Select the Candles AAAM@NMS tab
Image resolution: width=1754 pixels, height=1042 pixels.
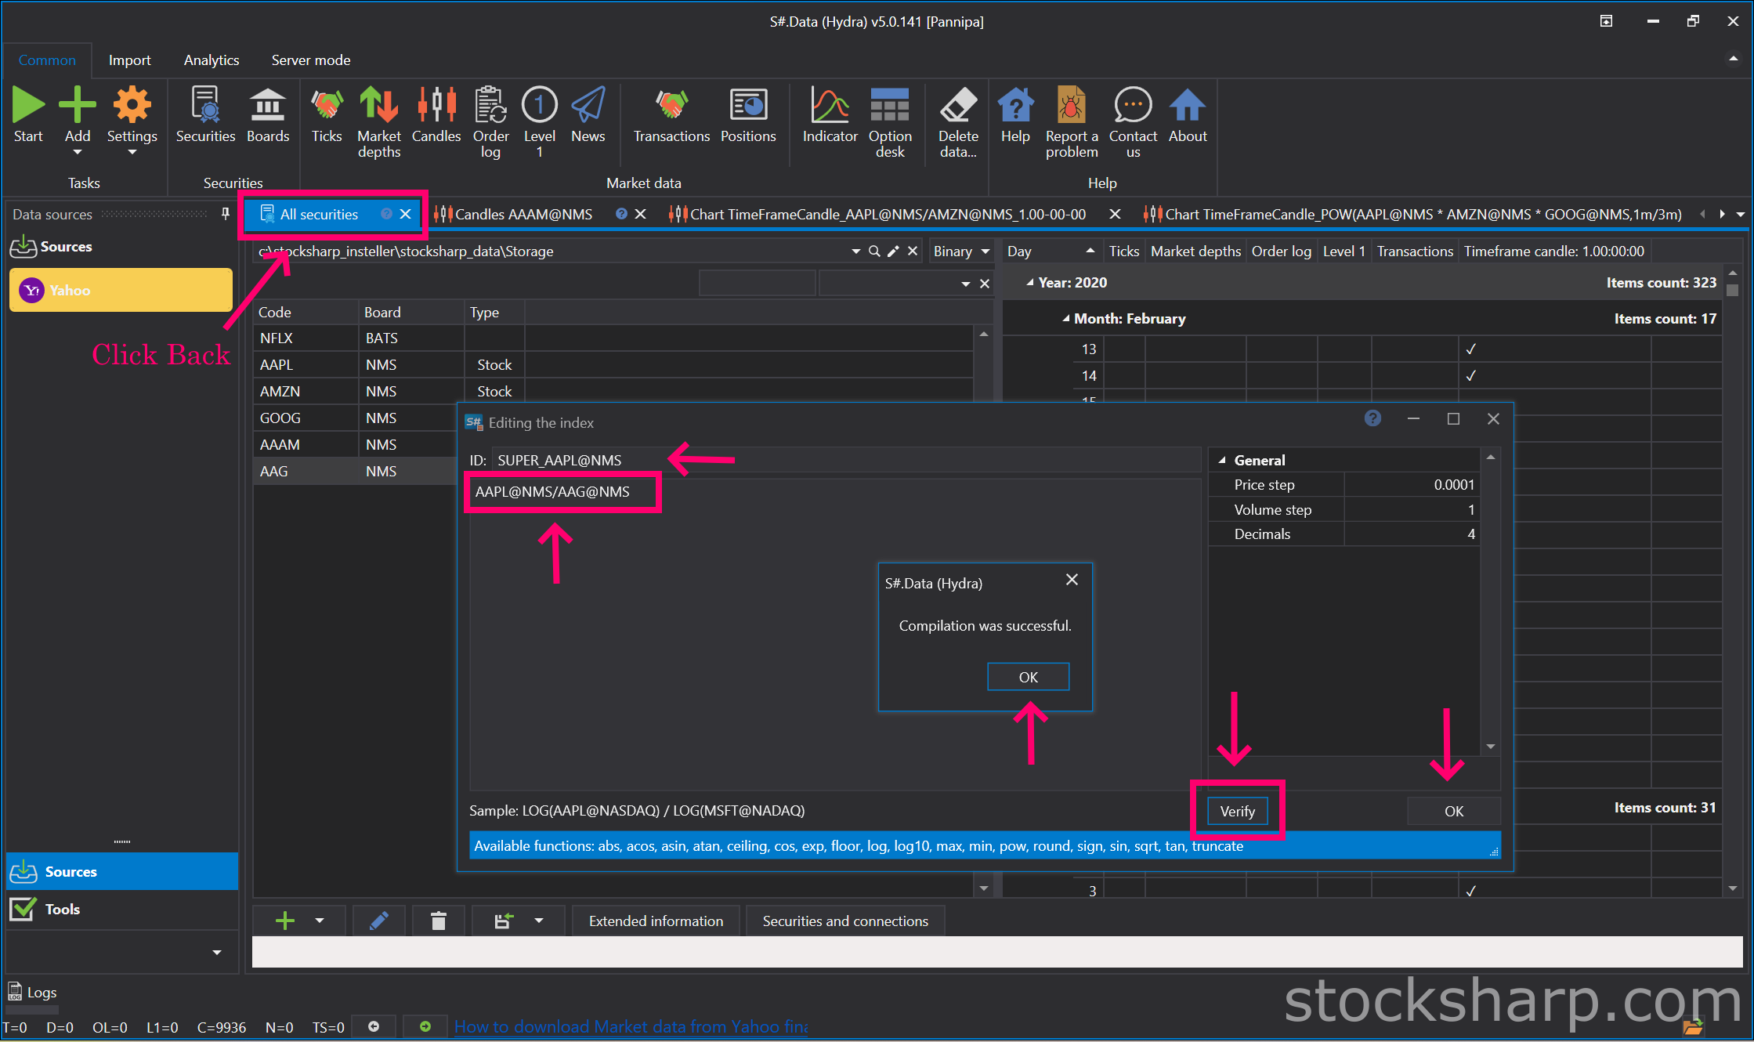point(523,214)
